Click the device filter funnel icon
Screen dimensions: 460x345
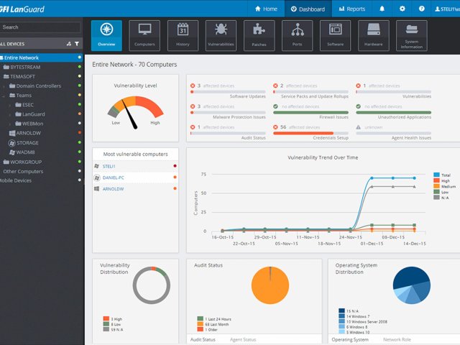point(77,44)
